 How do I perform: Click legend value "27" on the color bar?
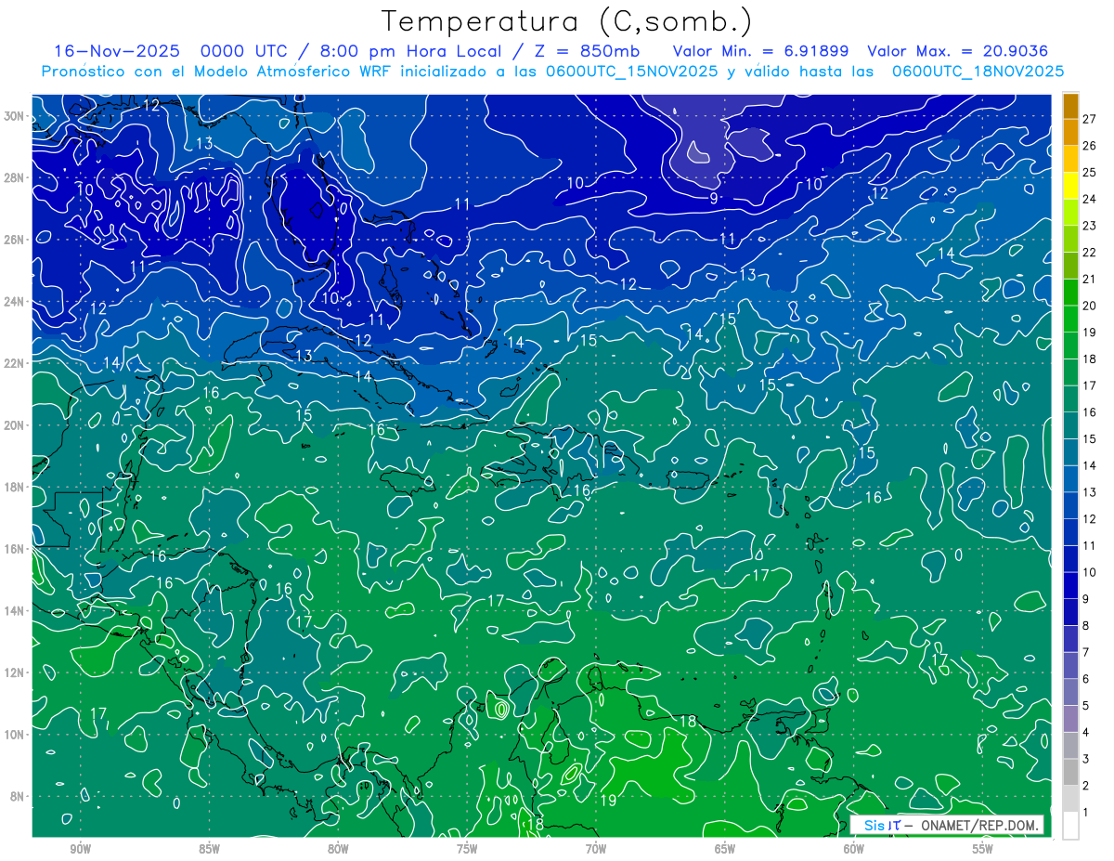tap(1090, 118)
